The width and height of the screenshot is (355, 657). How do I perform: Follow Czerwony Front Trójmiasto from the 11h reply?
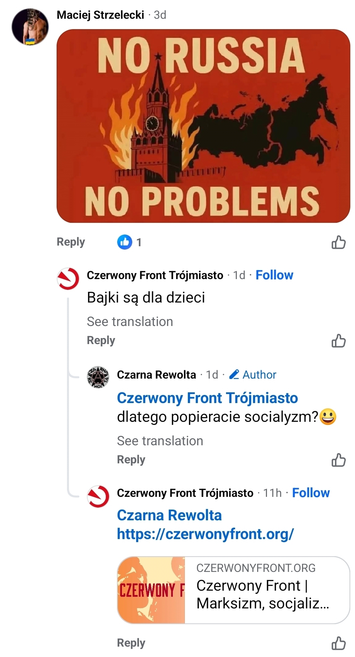pos(311,493)
